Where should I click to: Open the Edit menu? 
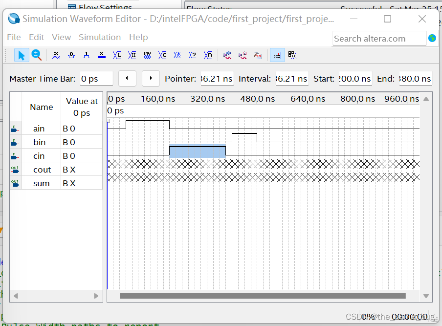coord(36,37)
